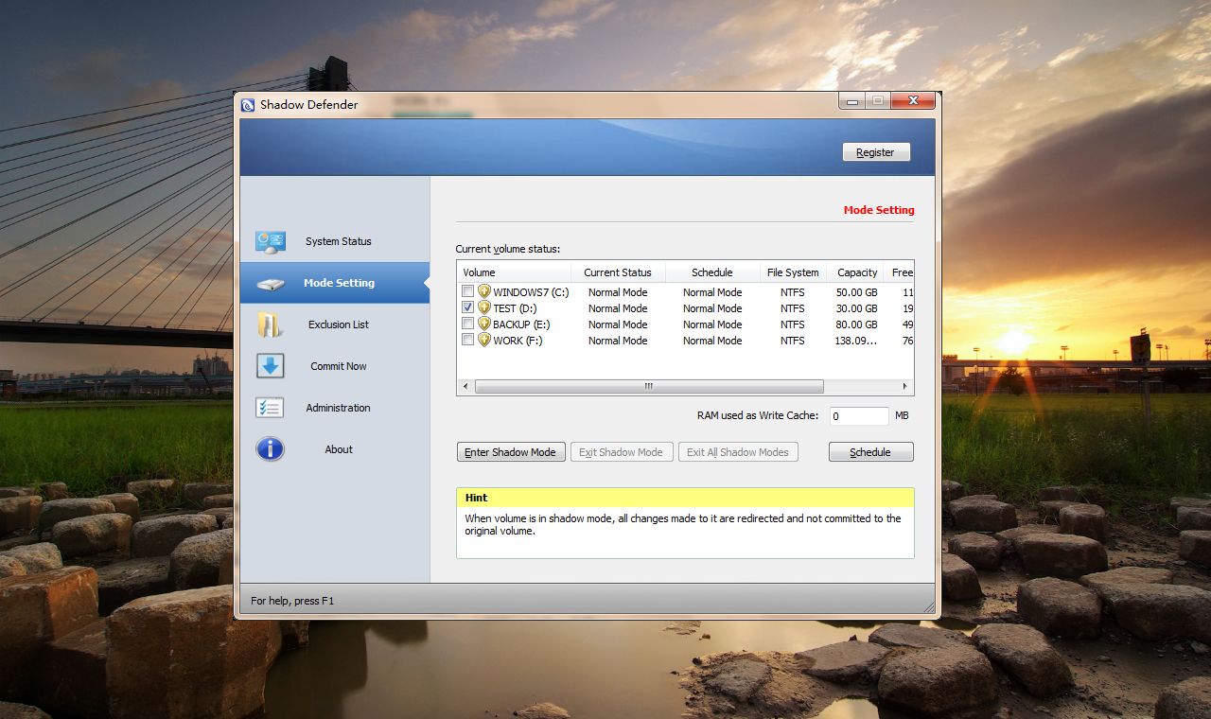Select the WINDOWS7 (C:) volume name
Viewport: 1211px width, 719px height.
[x=531, y=292]
